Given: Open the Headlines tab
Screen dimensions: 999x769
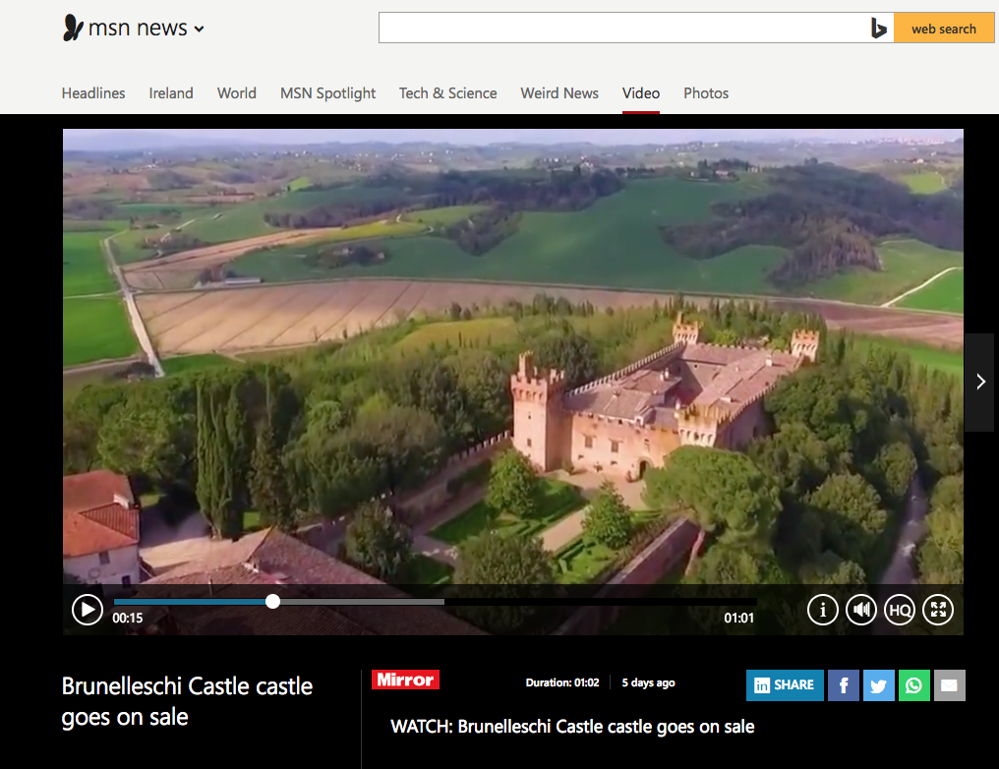Looking at the screenshot, I should 93,93.
